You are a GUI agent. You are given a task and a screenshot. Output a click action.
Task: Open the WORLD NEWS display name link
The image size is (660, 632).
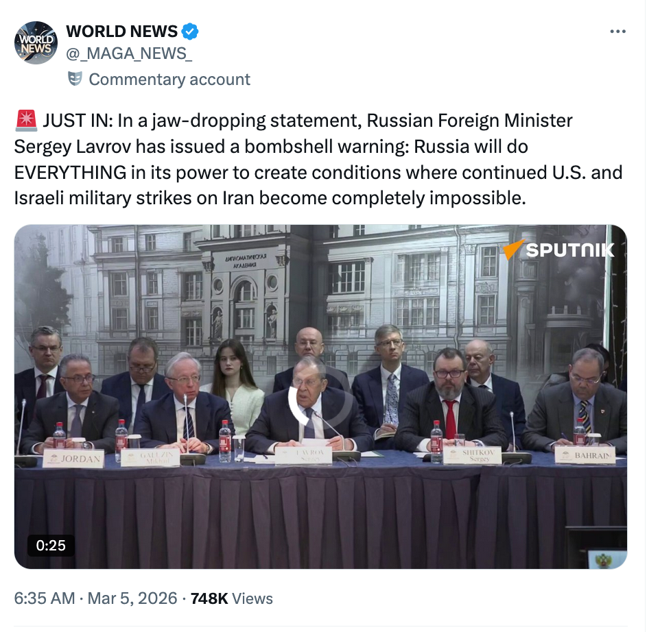click(x=122, y=32)
